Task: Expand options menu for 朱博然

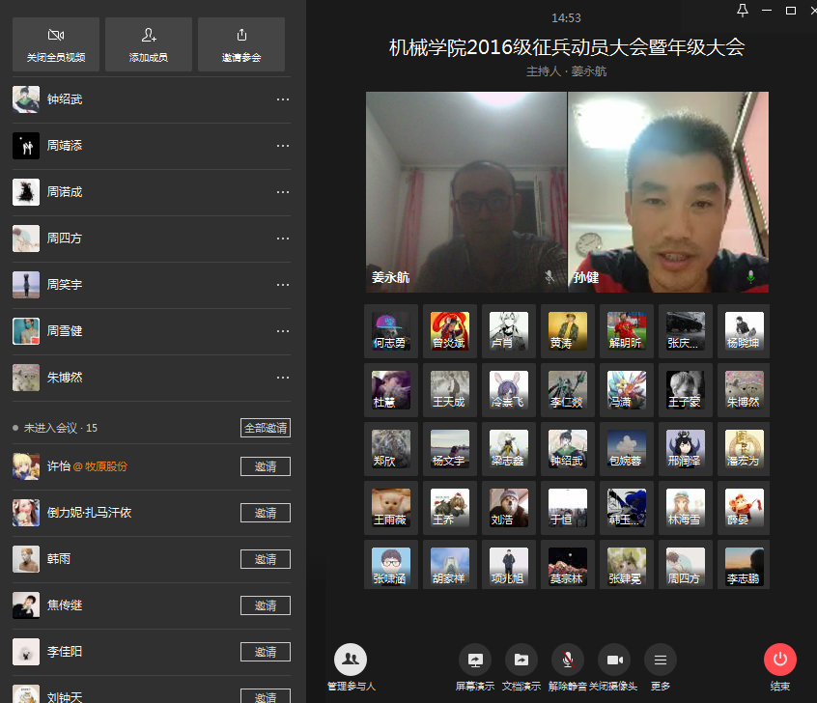Action: 283,378
